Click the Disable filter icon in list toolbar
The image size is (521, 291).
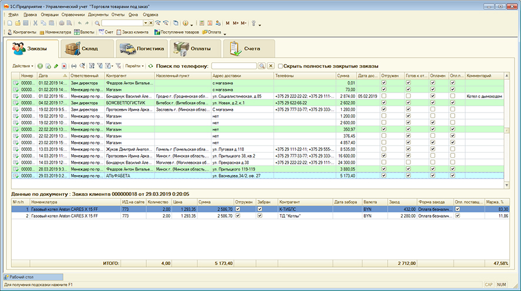click(119, 66)
